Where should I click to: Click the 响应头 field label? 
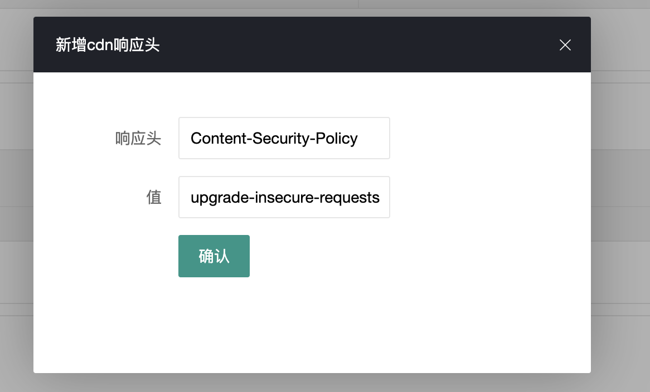click(138, 138)
